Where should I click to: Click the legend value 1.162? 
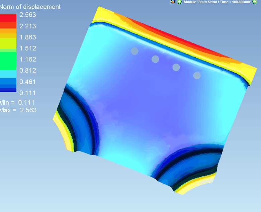tap(28, 60)
